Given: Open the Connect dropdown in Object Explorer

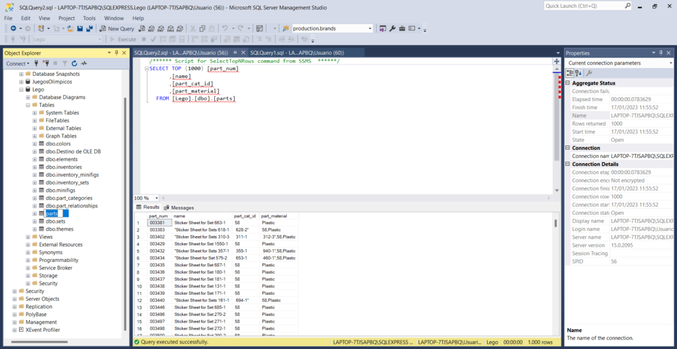Looking at the screenshot, I should [17, 63].
